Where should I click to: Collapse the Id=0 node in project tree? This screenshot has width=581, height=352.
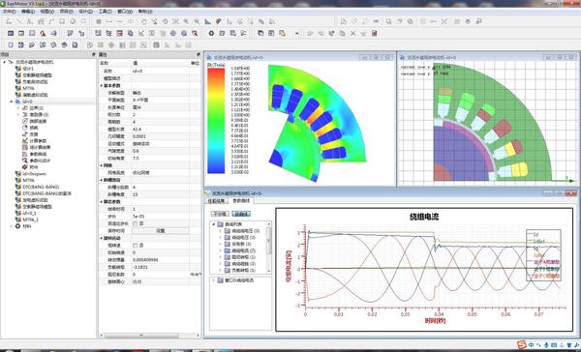coord(11,102)
